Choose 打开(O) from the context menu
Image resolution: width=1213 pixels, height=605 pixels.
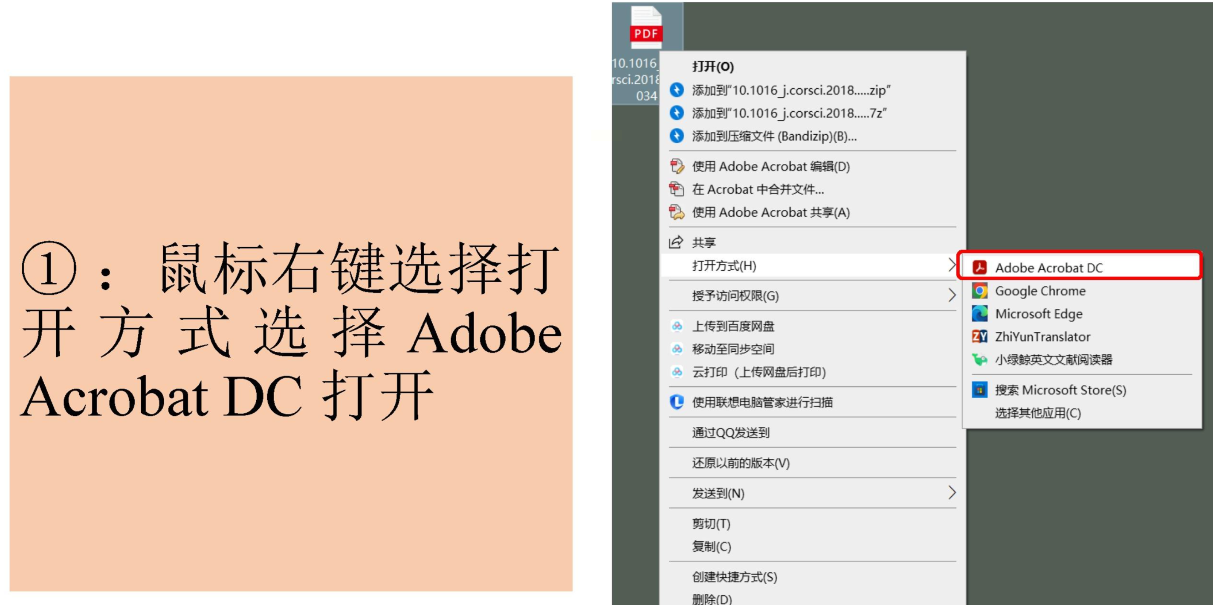tap(813, 67)
